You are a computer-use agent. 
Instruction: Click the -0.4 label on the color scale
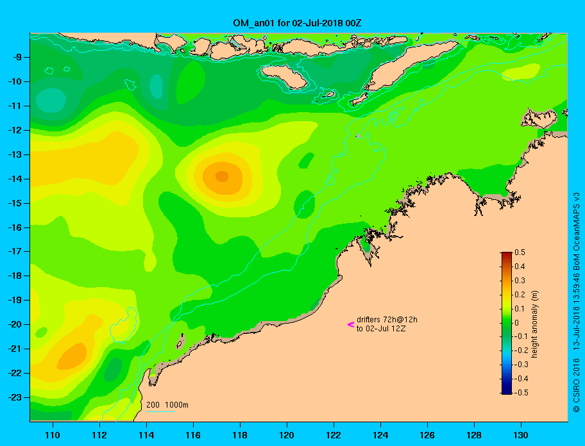click(521, 379)
